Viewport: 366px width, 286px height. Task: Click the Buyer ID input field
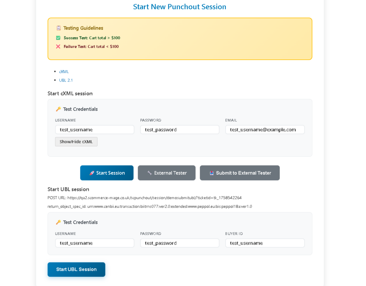coord(265,243)
